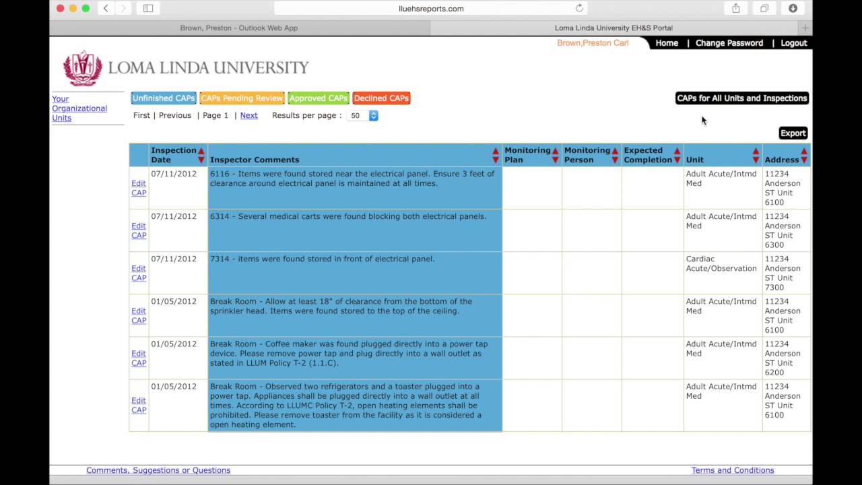Export the CAP list
The image size is (862, 485).
pyautogui.click(x=793, y=133)
